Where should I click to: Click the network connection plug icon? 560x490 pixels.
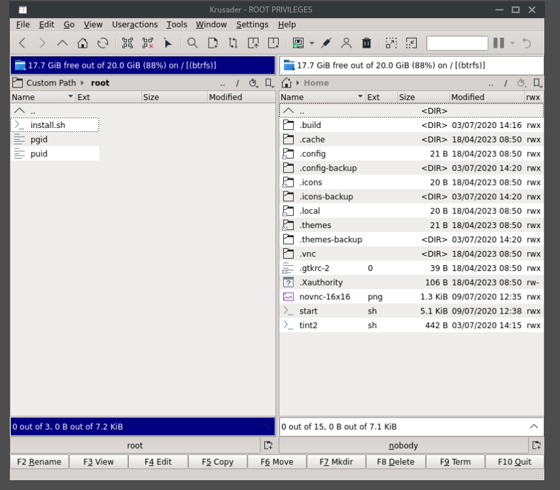click(x=326, y=43)
